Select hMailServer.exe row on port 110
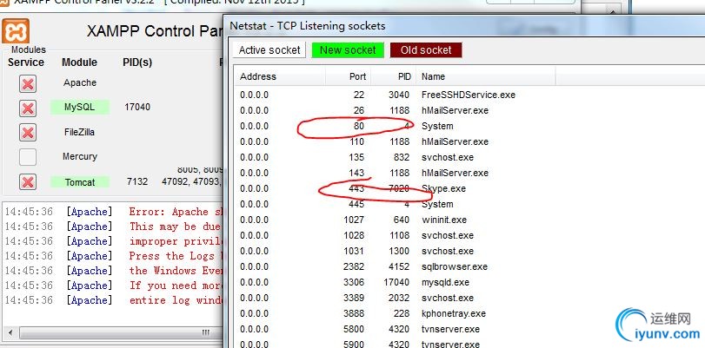This screenshot has width=705, height=348. (468, 142)
